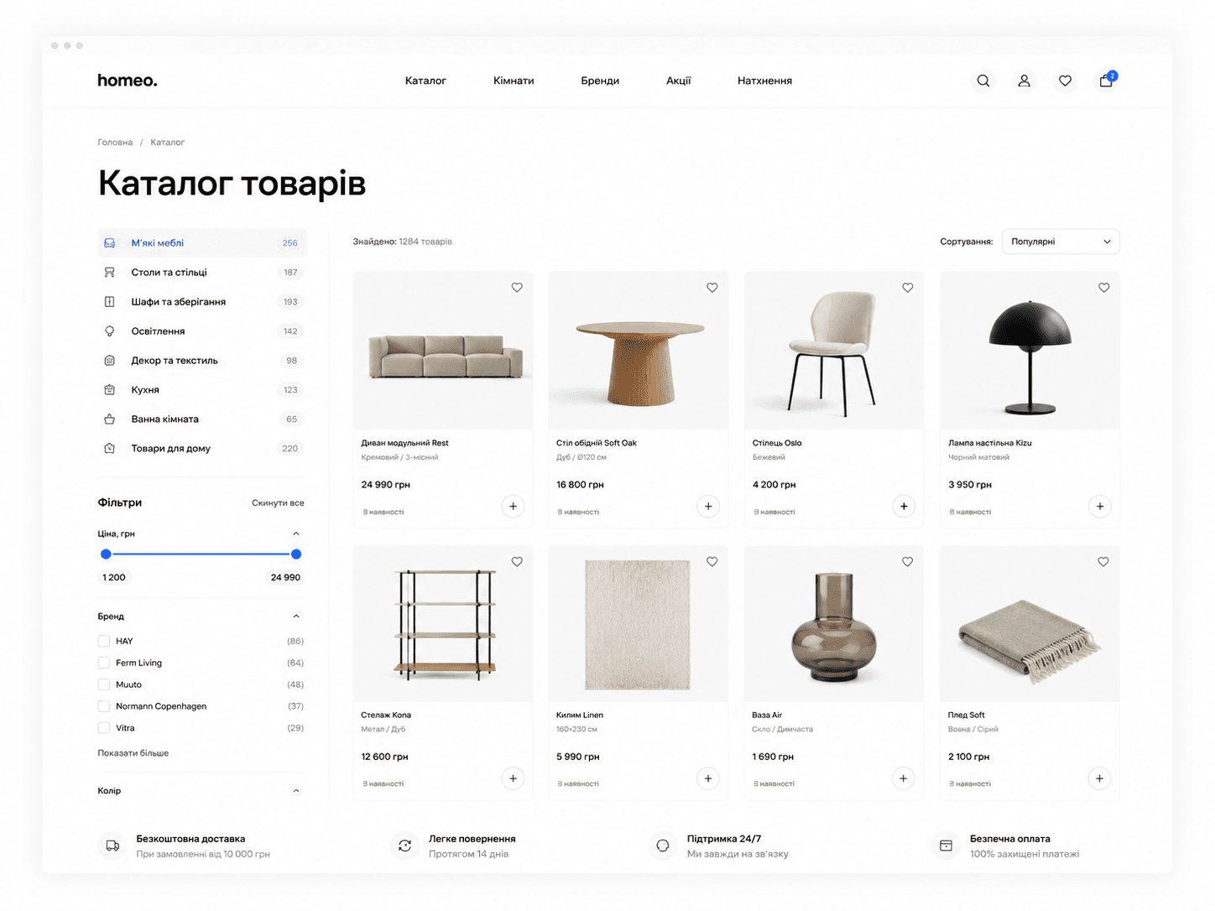Open the shopping cart icon
Viewport: 1215px width, 911px height.
tap(1106, 81)
